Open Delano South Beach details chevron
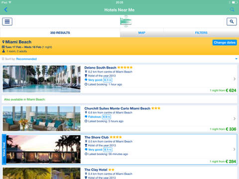Image resolution: width=239 pixels, height=179 pixels. tap(235, 79)
